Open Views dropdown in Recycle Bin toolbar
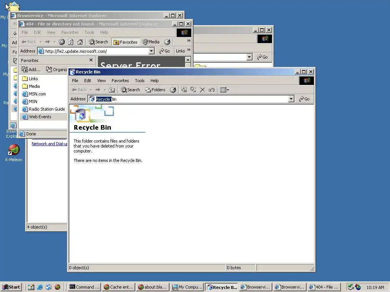 tap(224, 90)
